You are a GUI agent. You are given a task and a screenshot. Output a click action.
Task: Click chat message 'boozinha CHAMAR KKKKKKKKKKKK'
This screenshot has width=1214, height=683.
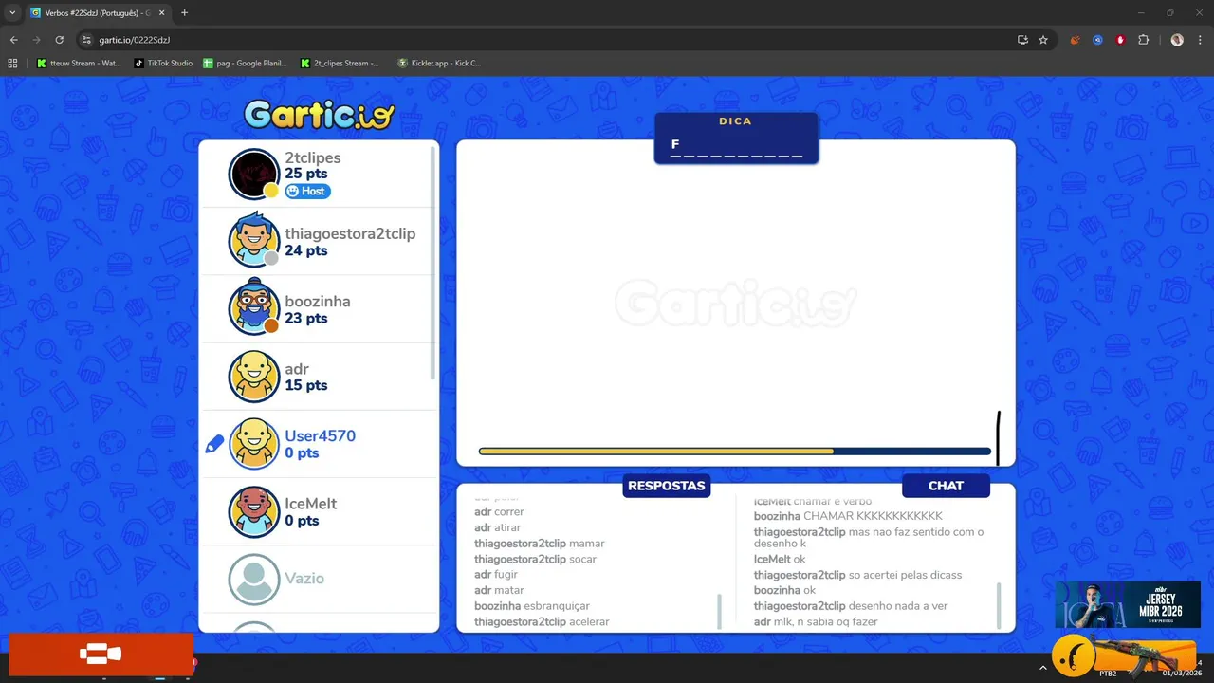pos(848,516)
